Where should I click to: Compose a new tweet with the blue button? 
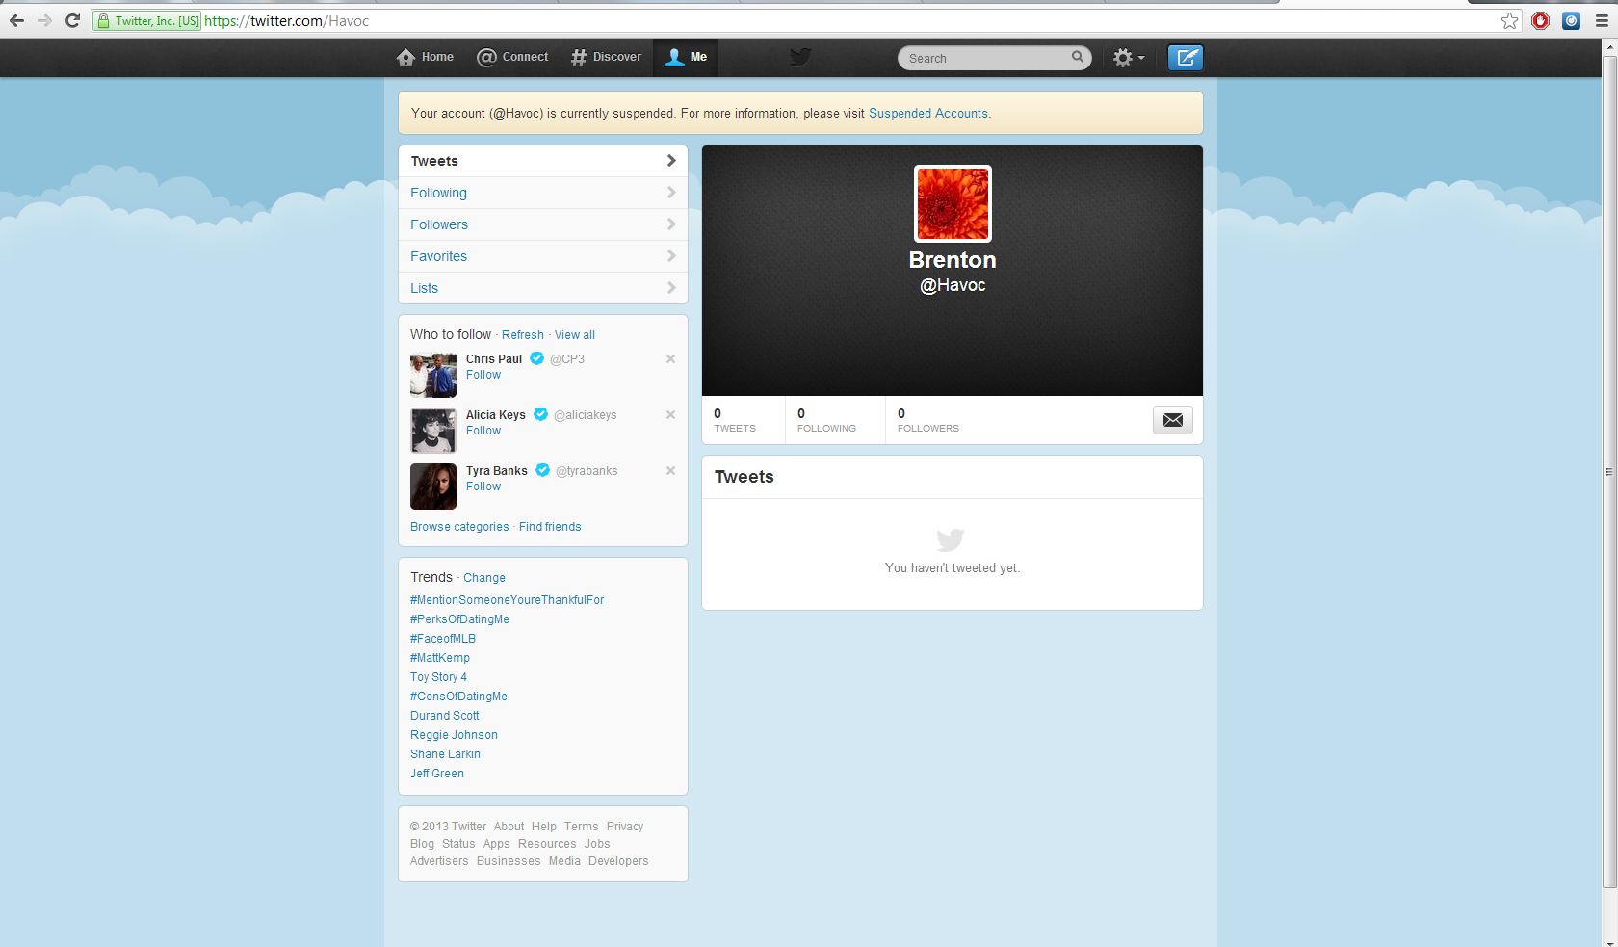[x=1186, y=58]
